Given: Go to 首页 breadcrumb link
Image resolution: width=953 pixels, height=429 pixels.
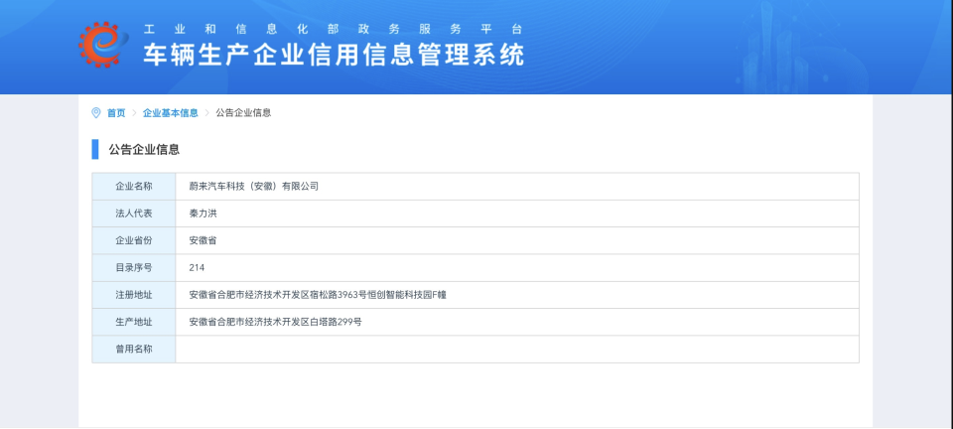Looking at the screenshot, I should pos(116,113).
